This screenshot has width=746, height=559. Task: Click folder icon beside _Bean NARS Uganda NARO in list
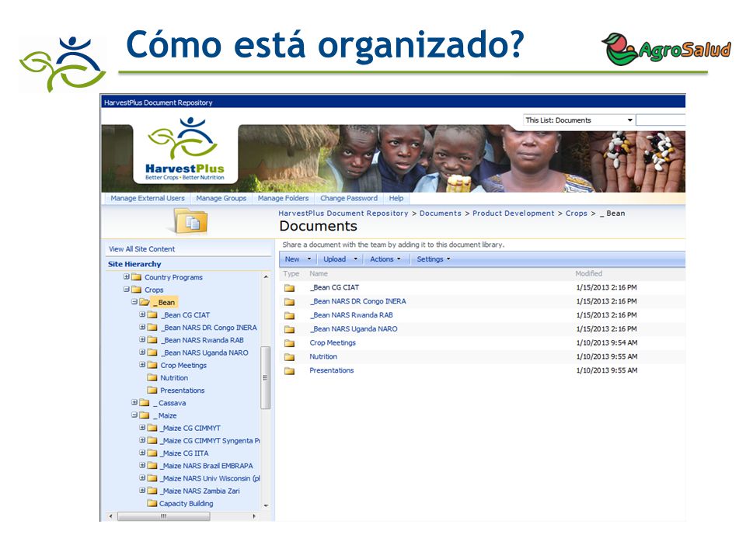click(289, 329)
